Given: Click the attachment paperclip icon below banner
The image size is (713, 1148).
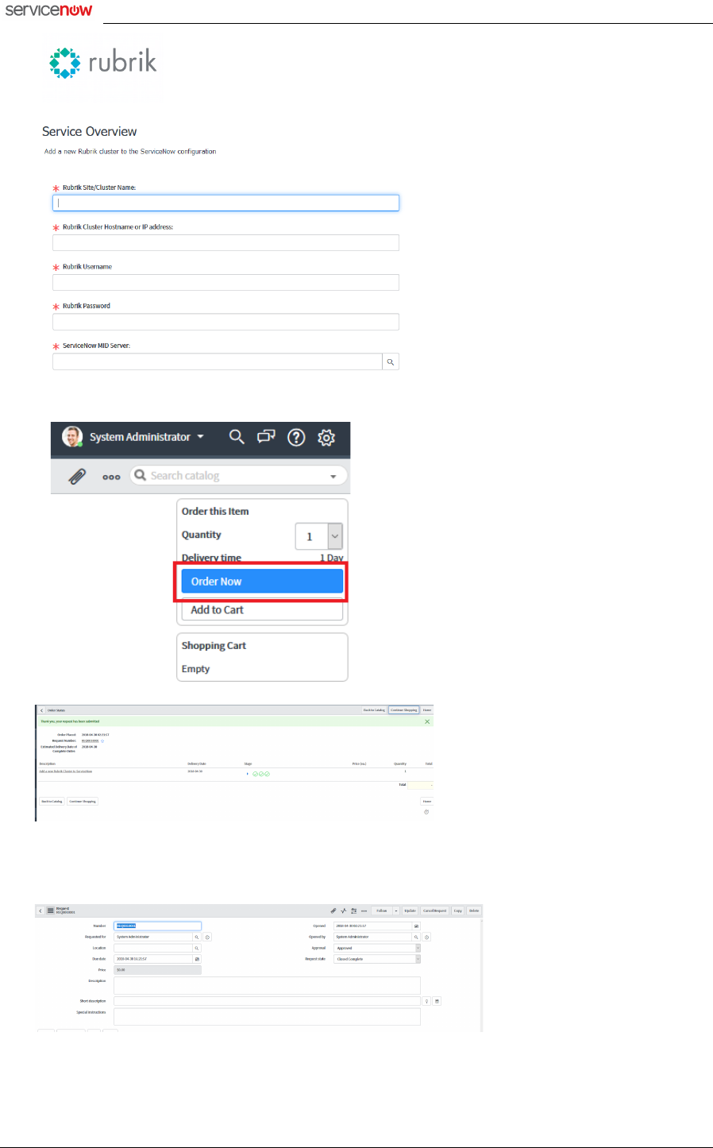Looking at the screenshot, I should [77, 477].
